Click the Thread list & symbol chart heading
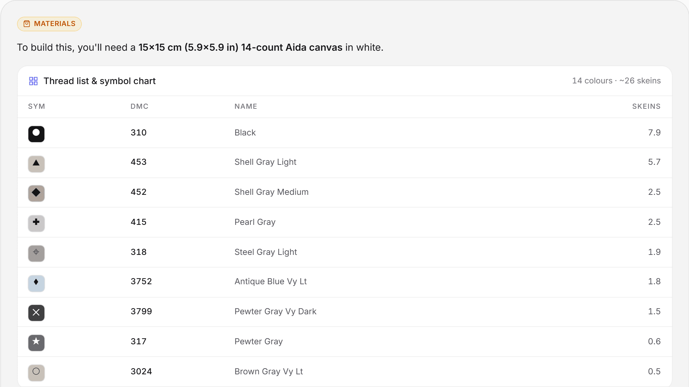This screenshot has height=387, width=689. (x=99, y=81)
